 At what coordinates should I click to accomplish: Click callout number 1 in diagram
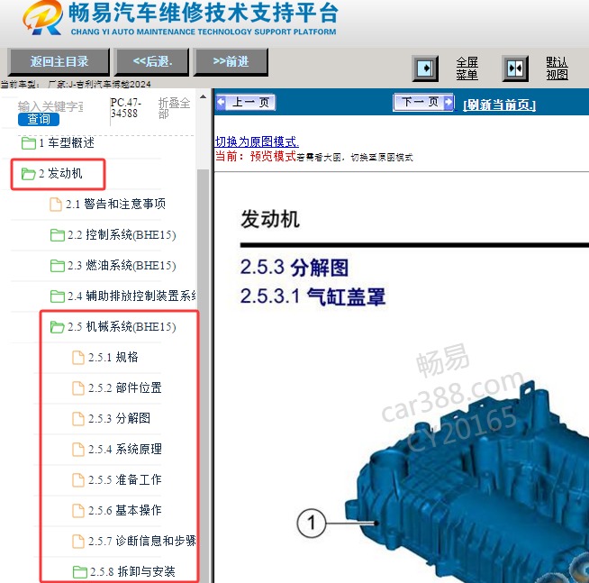pos(311,523)
